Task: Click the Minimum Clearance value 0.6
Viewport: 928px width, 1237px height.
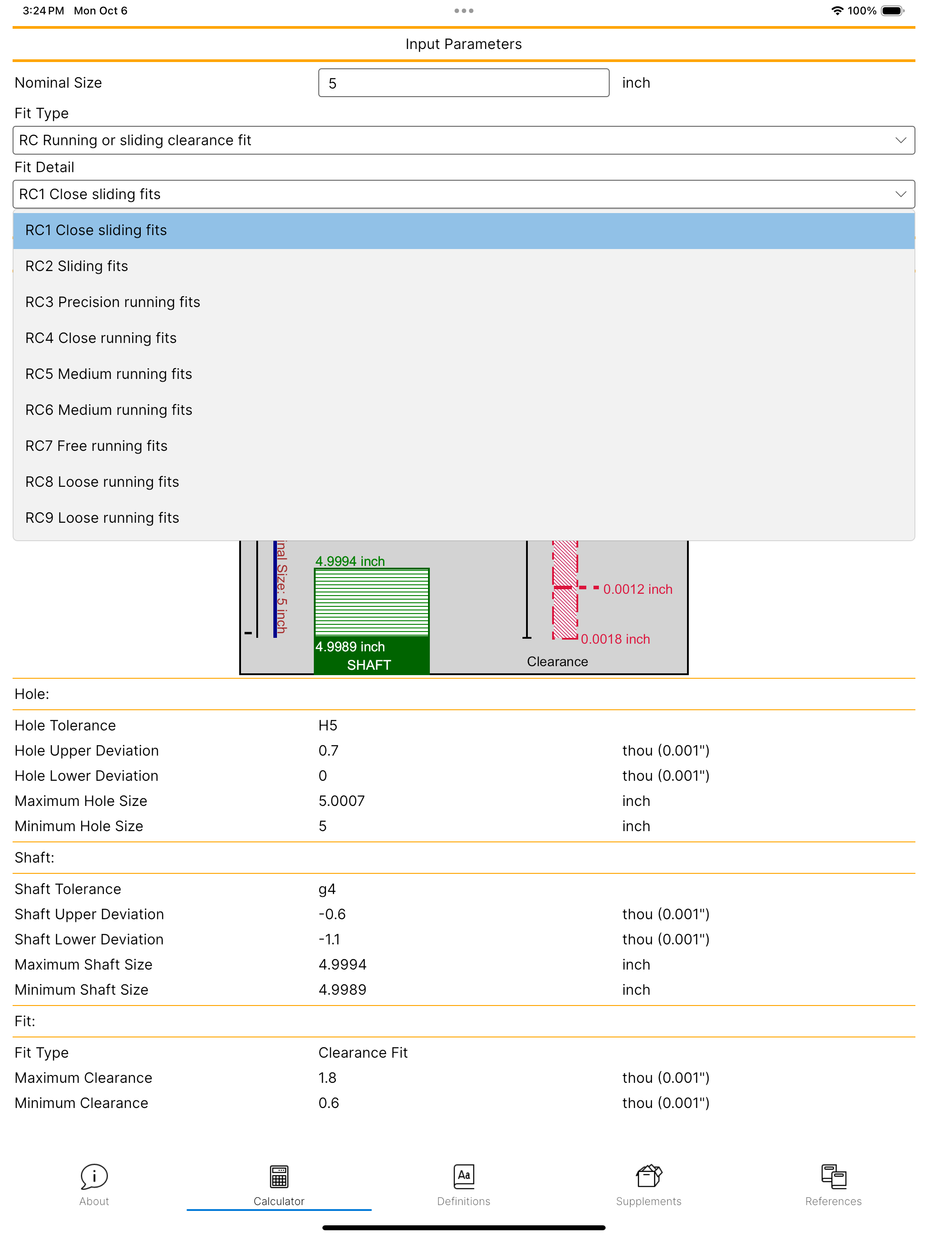Action: (329, 1103)
